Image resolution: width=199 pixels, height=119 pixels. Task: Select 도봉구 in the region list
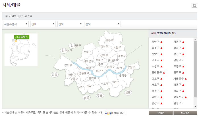(177, 66)
